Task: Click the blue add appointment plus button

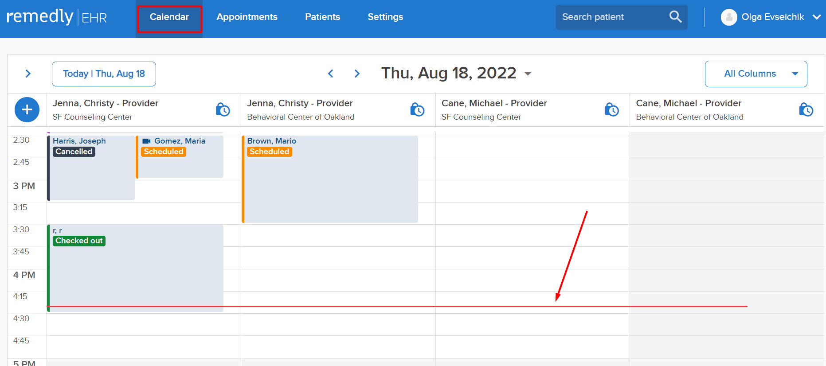Action: pos(27,109)
